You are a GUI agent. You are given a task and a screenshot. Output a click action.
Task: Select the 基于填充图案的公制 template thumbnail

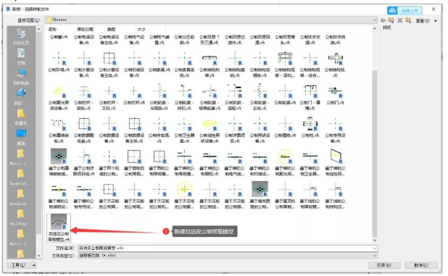260,189
